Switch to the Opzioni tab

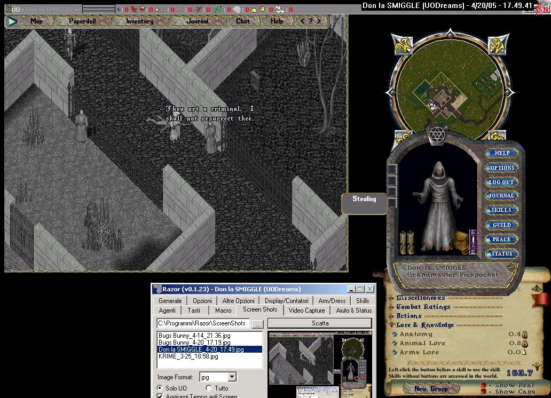(x=202, y=301)
